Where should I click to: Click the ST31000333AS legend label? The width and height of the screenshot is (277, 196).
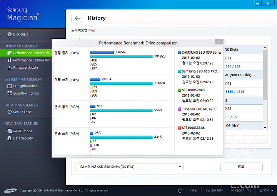click(193, 128)
